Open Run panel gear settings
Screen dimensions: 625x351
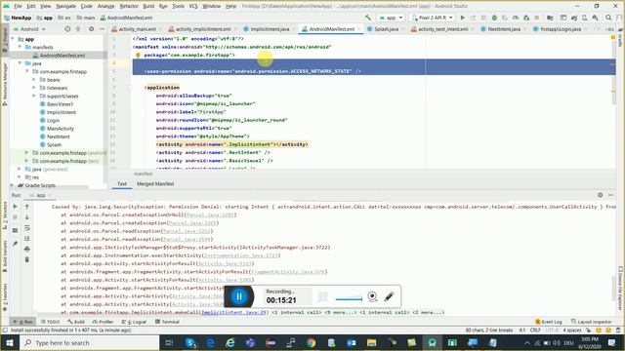[601, 195]
